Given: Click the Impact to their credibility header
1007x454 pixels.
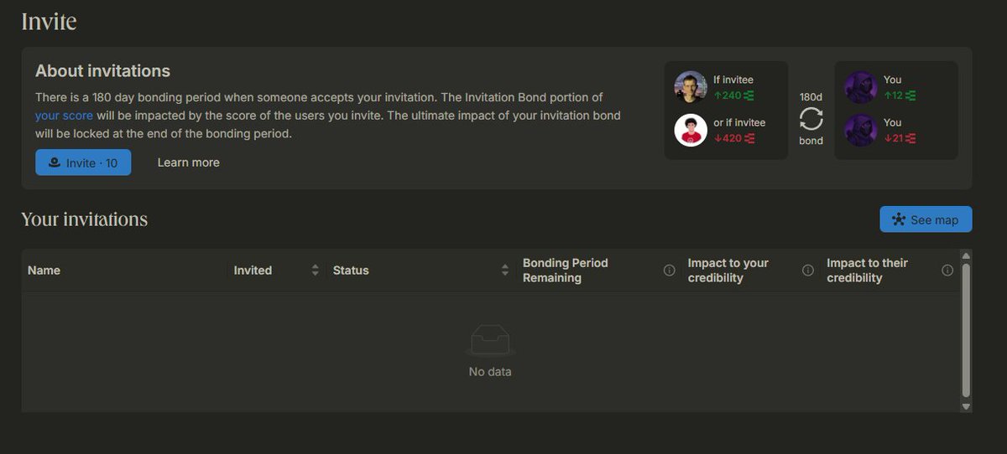Looking at the screenshot, I should [868, 271].
